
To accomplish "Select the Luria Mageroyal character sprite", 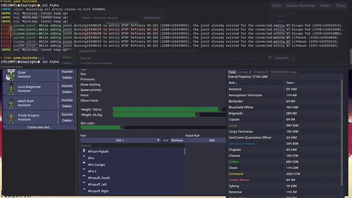I will (x=11, y=89).
